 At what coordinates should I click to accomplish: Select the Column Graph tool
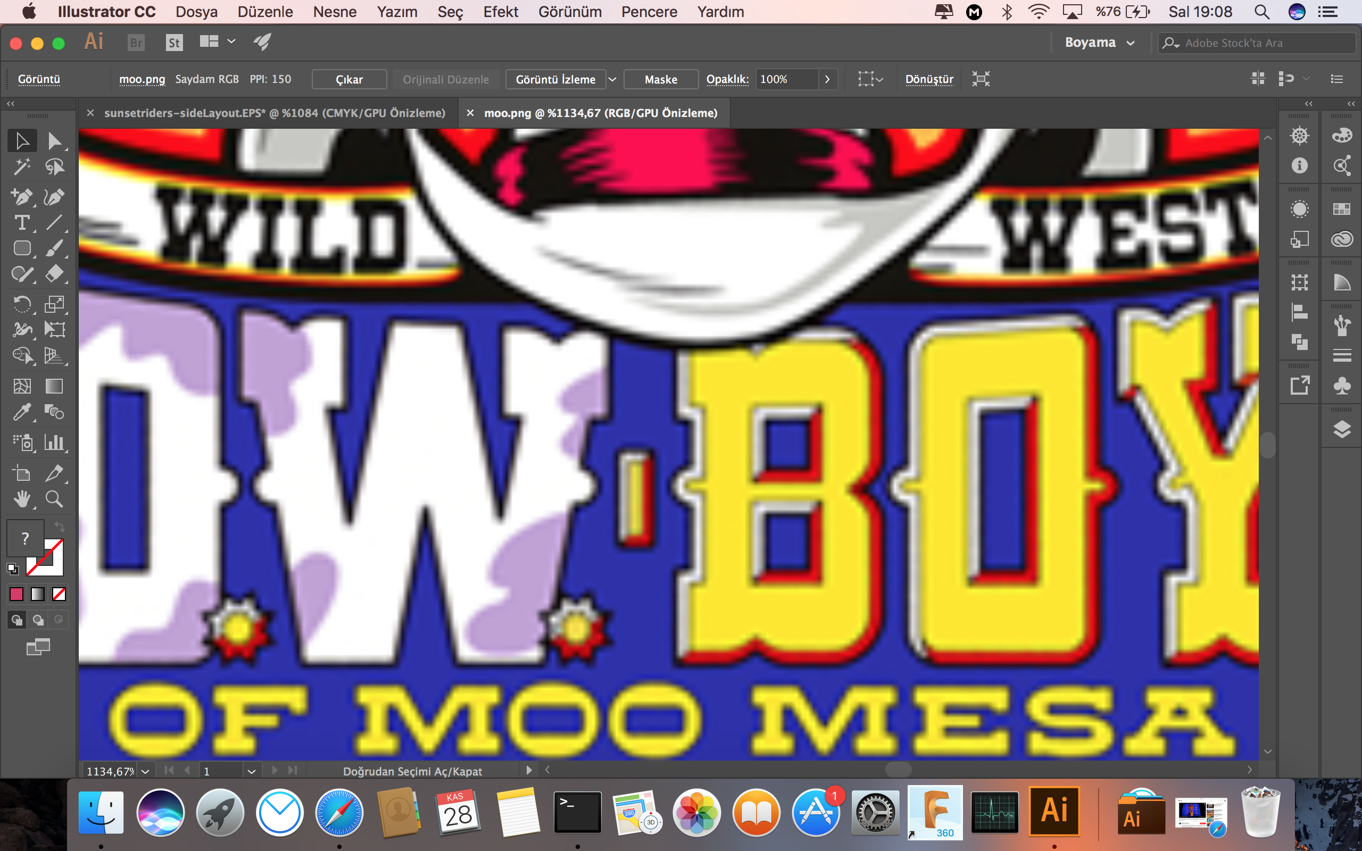[x=55, y=443]
